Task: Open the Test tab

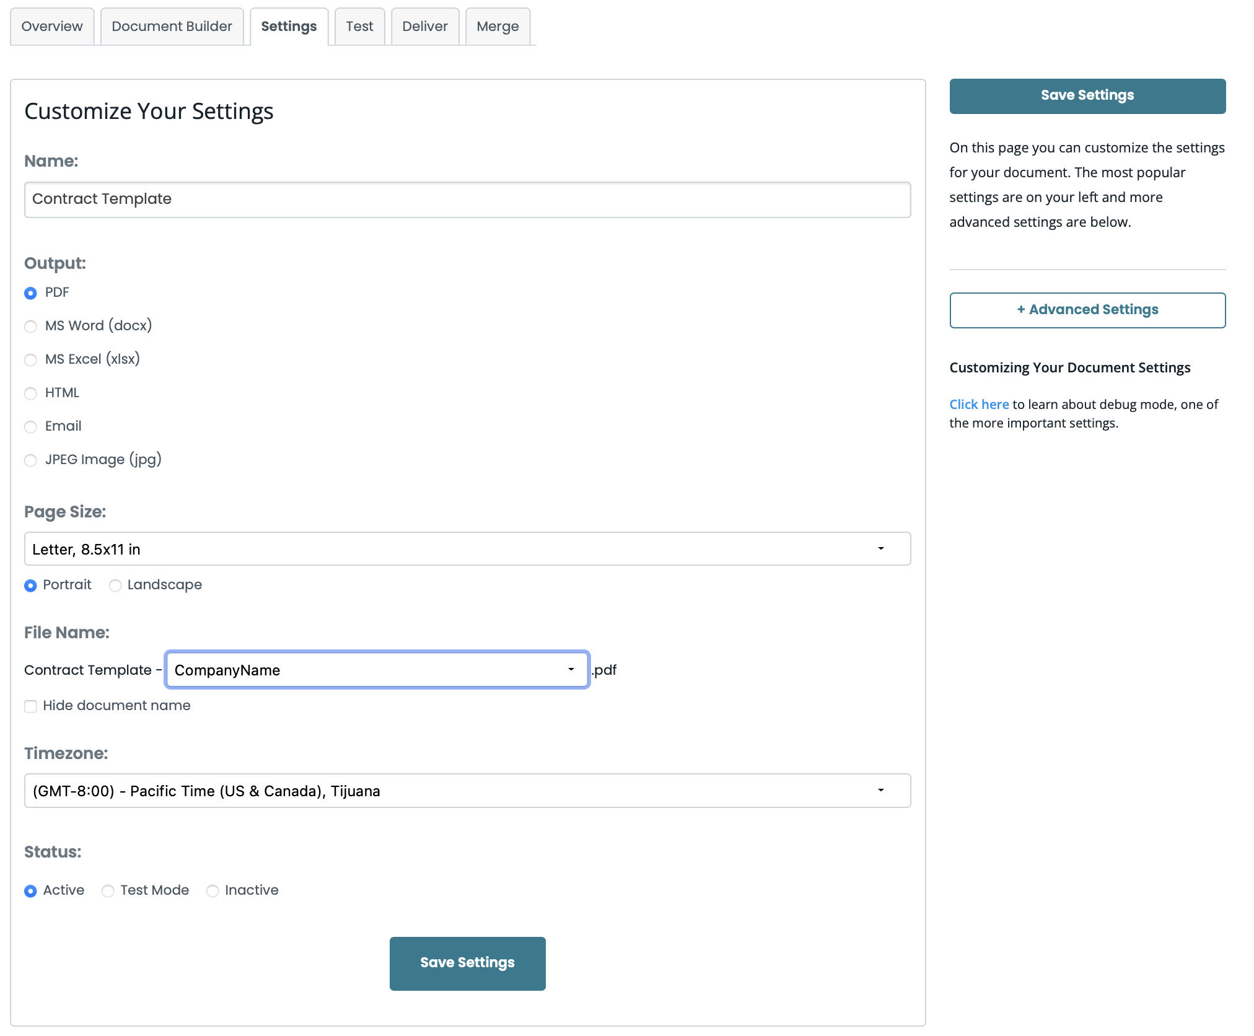Action: [359, 27]
